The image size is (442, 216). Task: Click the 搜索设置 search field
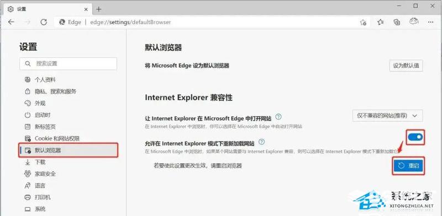click(x=68, y=64)
